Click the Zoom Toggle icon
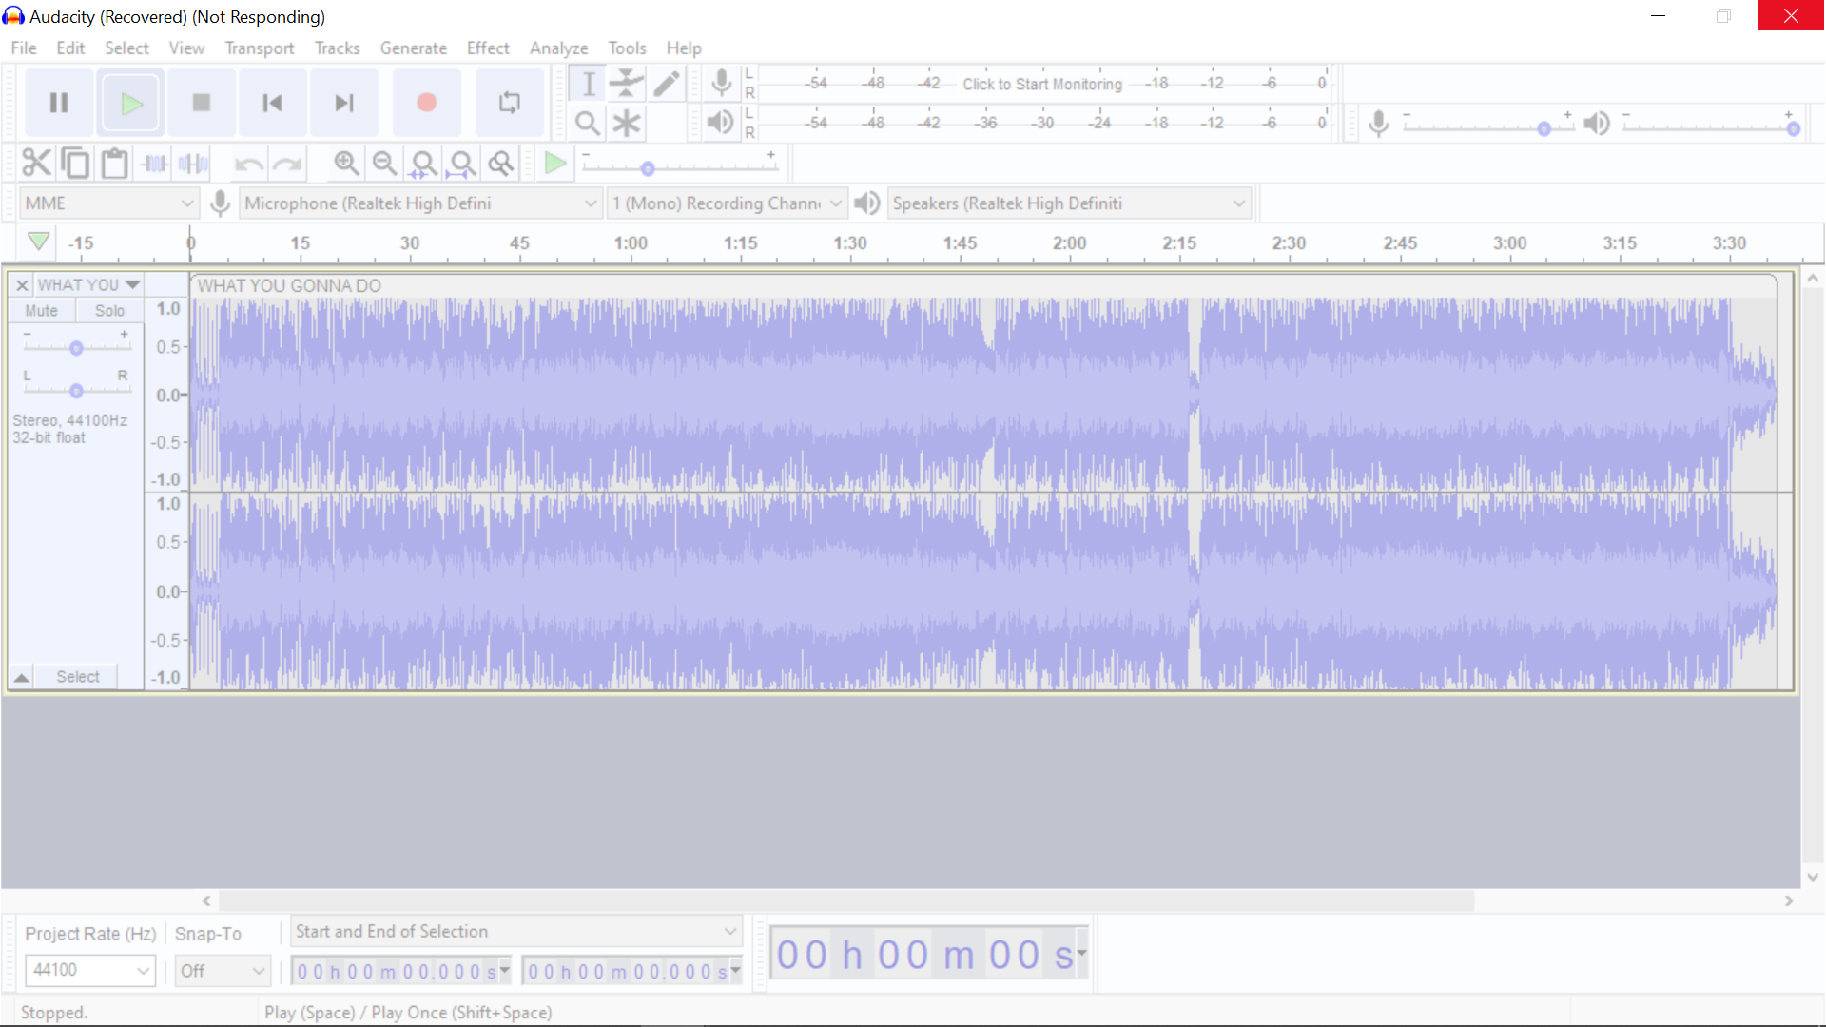1826x1027 pixels. [x=501, y=164]
